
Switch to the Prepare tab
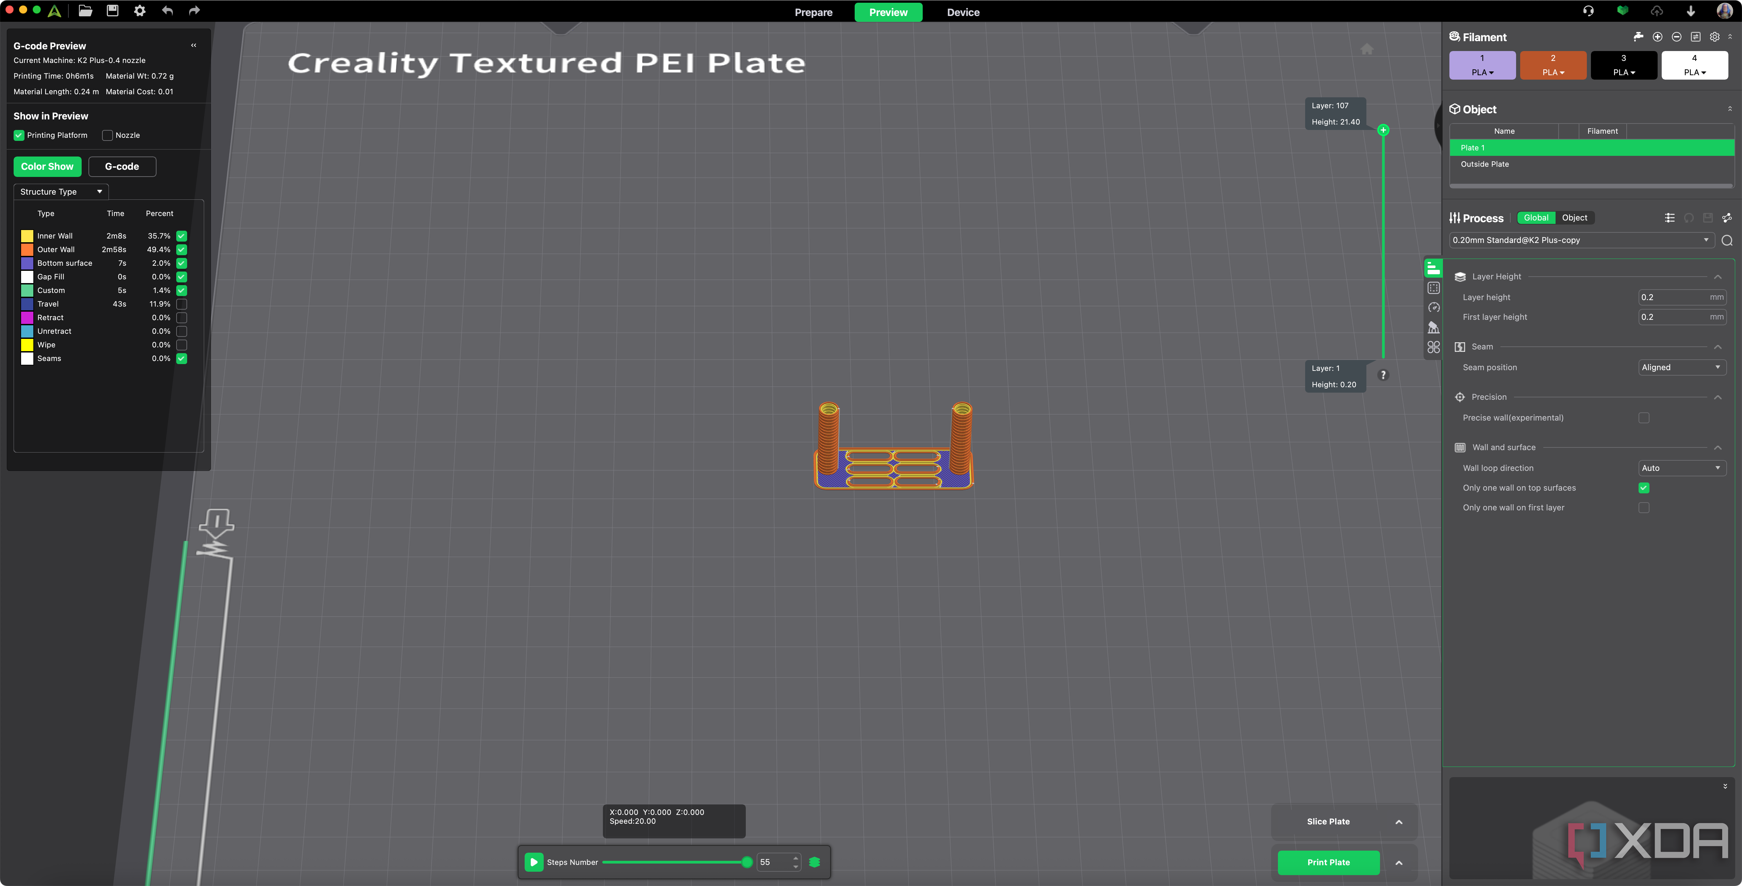tap(813, 12)
